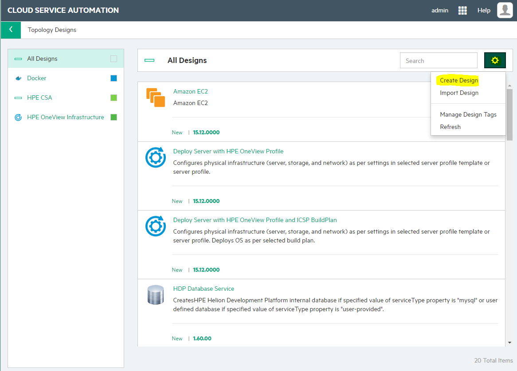Toggle the Docker blue tag box
517x371 pixels.
pos(114,78)
